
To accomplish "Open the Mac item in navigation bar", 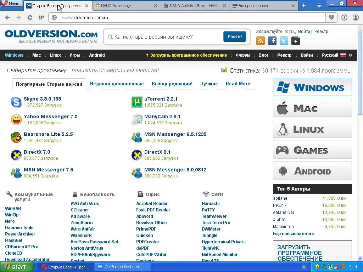I will click(x=37, y=55).
